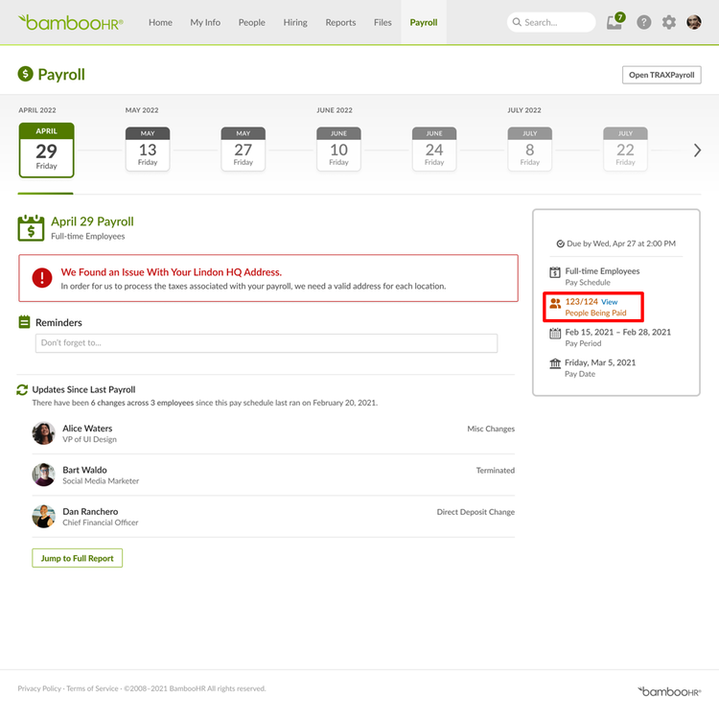The width and height of the screenshot is (719, 721).
Task: Click the People Being Paid icon
Action: [x=555, y=303]
